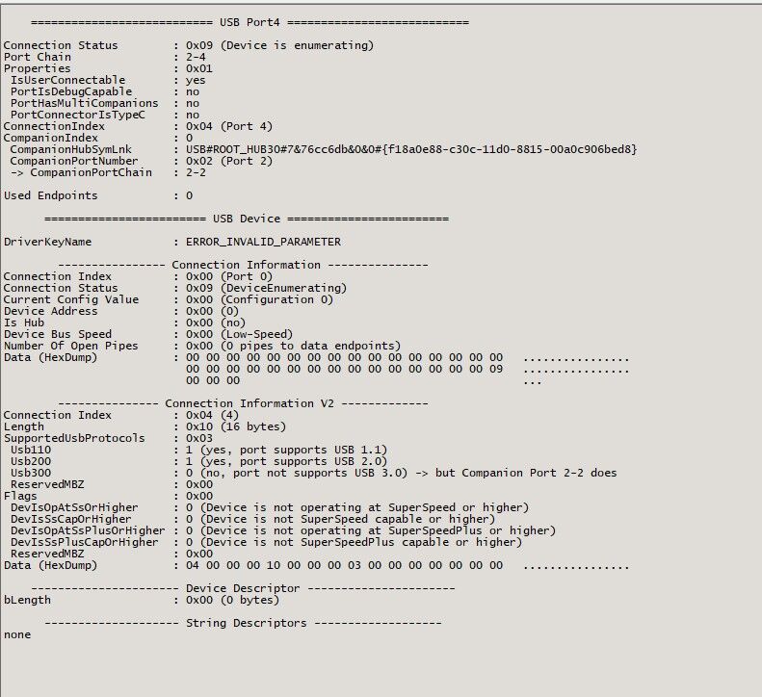Click the PortConnectorIsTypeC property line
The image size is (762, 697).
tap(101, 115)
